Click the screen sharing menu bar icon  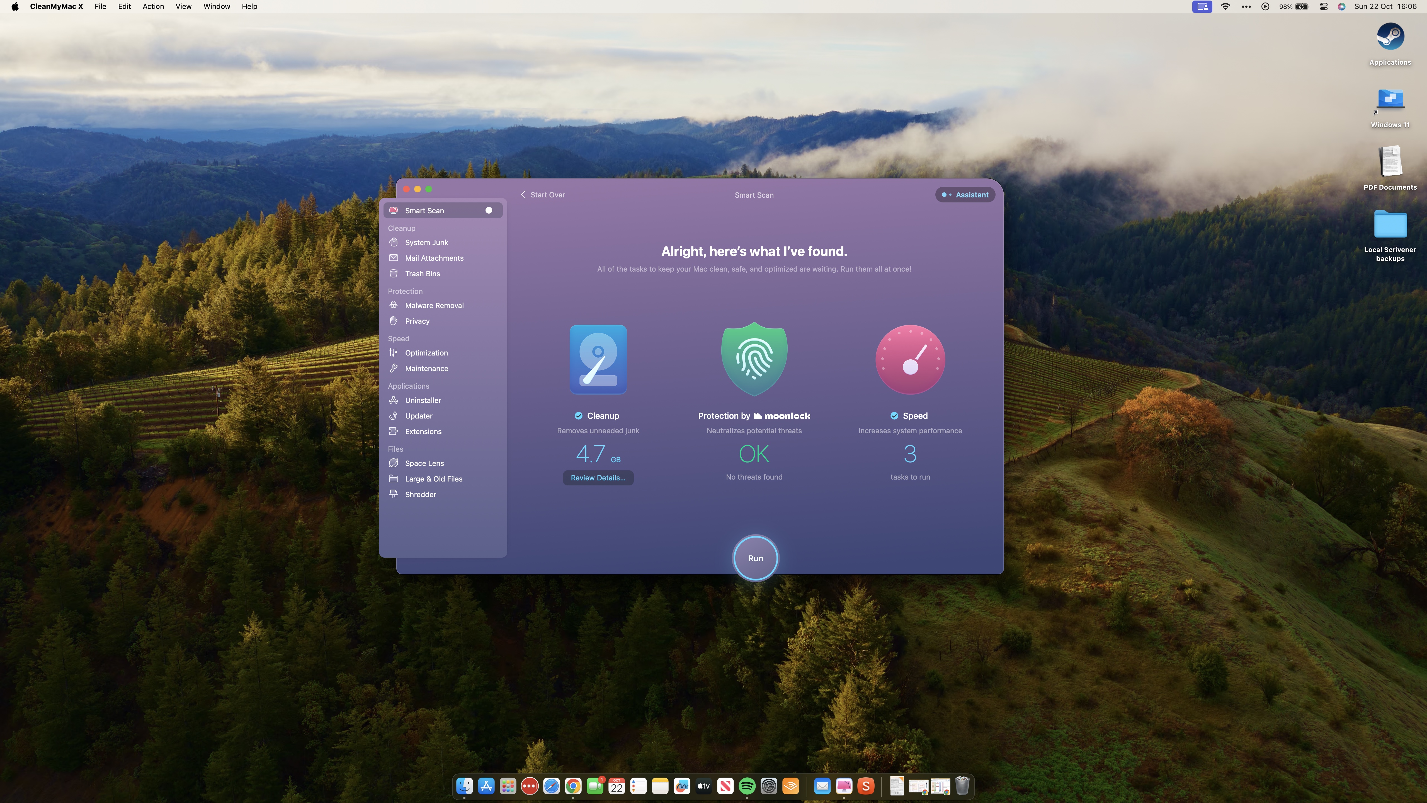1202,7
